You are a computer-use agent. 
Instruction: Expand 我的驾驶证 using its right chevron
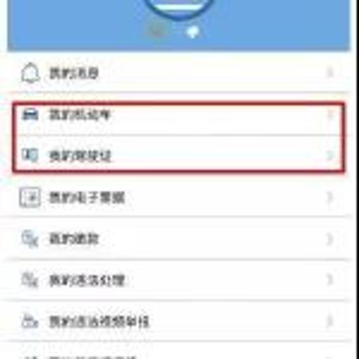tap(330, 156)
